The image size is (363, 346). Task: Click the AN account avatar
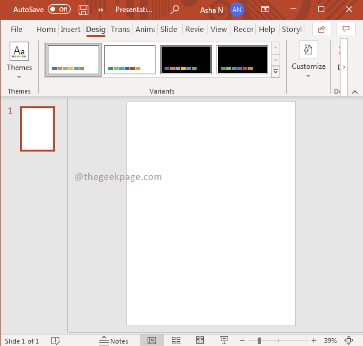(237, 10)
